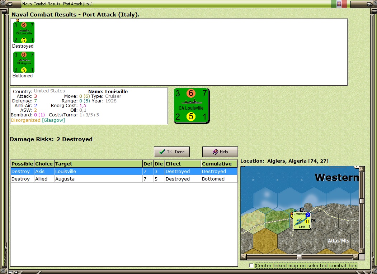Select the Augusta row in results table
Screen dimensions: 377x274
point(124,179)
